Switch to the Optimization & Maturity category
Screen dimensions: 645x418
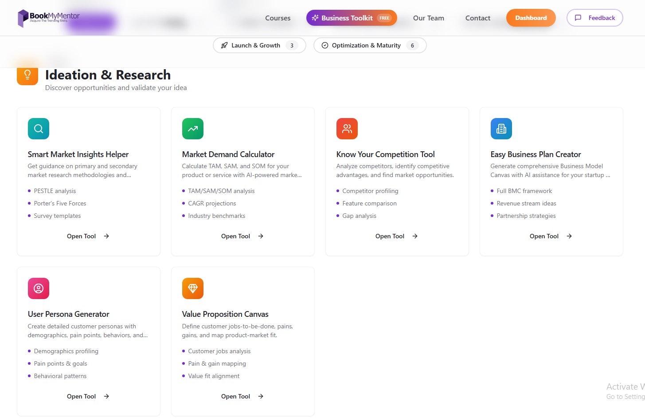pos(370,45)
